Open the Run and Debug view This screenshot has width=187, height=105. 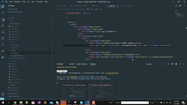coord(3,25)
